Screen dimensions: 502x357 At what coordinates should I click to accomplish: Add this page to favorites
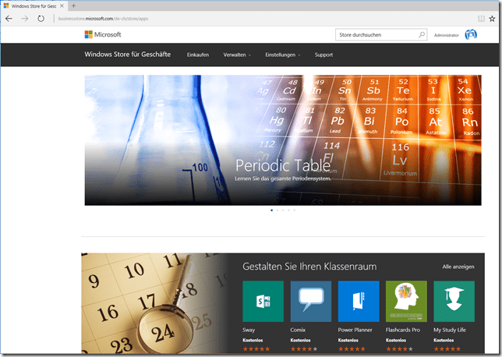point(492,18)
